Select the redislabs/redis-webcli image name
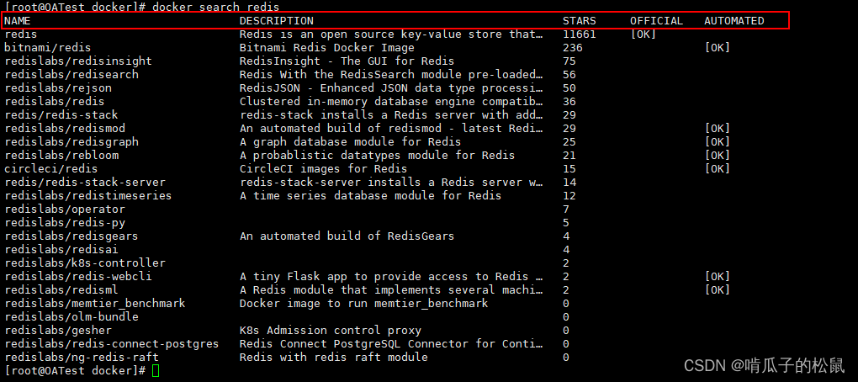This screenshot has width=858, height=382. (77, 276)
